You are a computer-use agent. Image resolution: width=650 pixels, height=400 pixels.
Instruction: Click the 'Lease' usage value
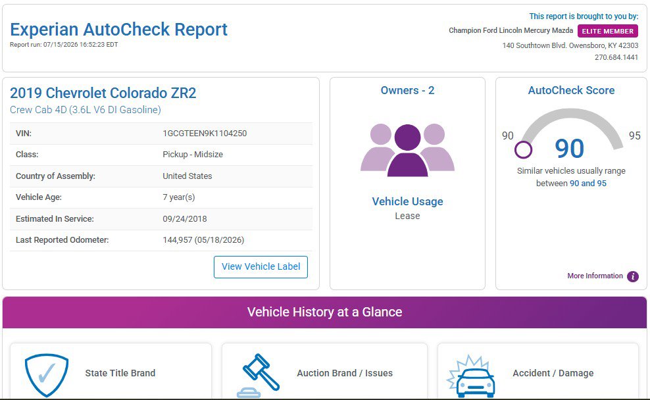[407, 216]
